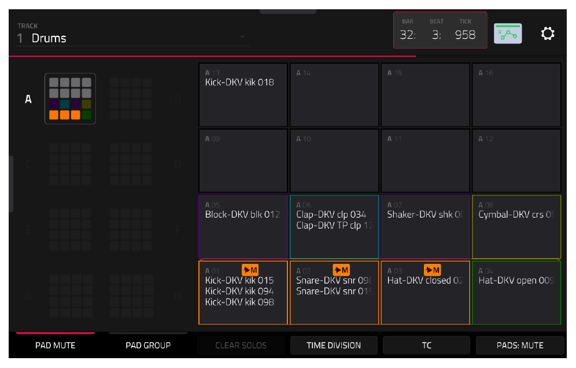The image size is (576, 368).
Task: Click the Clear Solos button
Action: click(x=241, y=345)
